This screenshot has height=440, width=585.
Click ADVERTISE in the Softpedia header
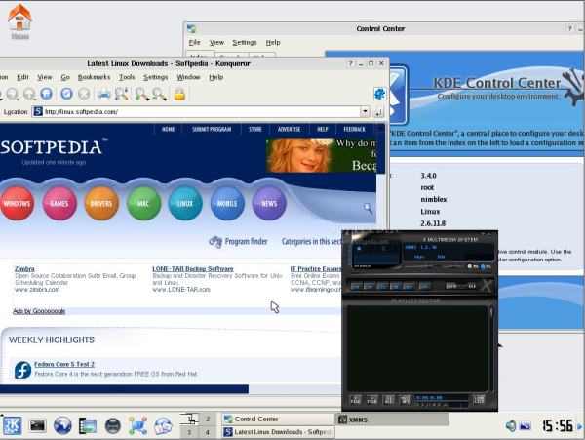[x=289, y=129]
